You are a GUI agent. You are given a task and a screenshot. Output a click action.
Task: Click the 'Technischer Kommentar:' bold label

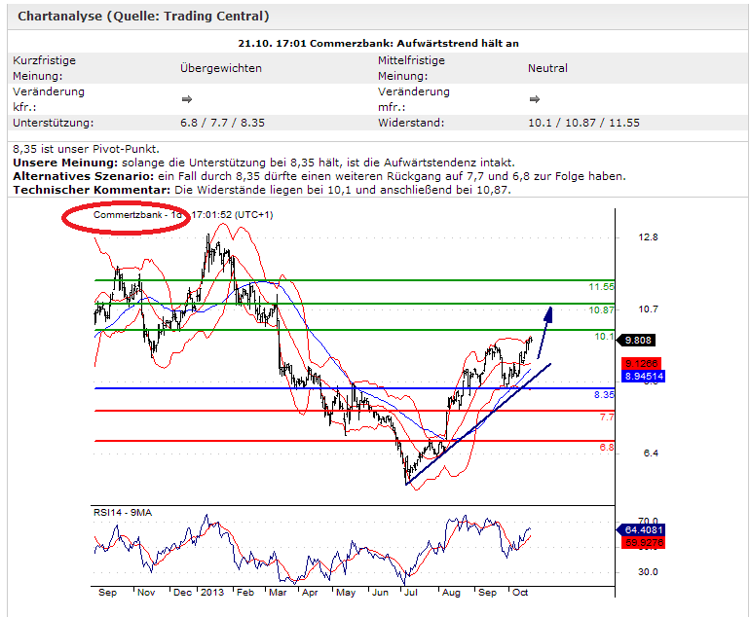(x=92, y=190)
